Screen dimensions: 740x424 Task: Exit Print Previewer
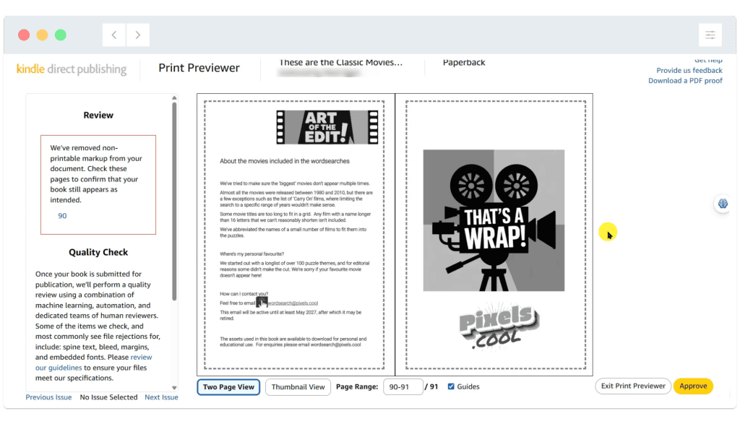coord(633,386)
